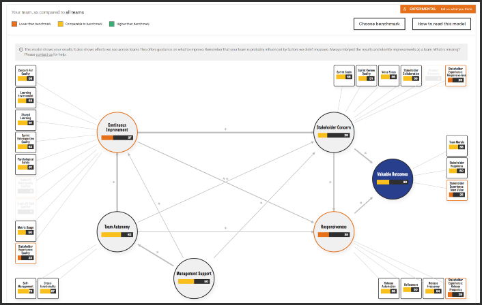Follow the contact us link
The image size is (482, 305).
coord(44,54)
